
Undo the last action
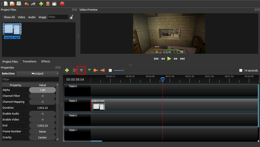[x=26, y=4]
